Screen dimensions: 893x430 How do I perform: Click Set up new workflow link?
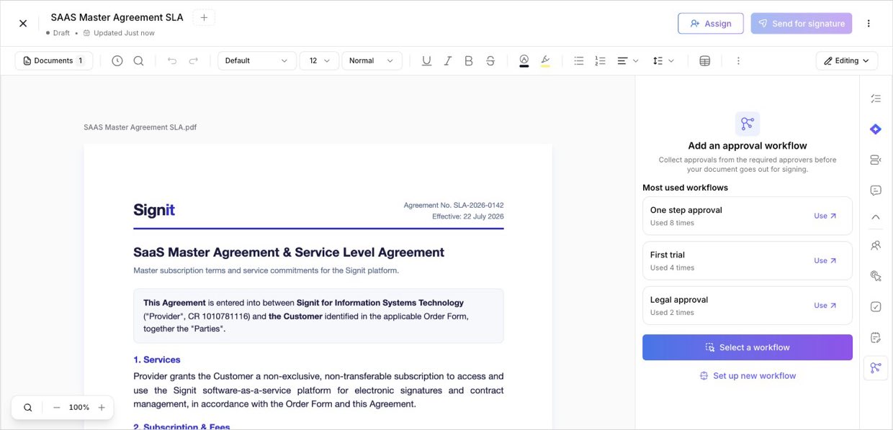(748, 376)
